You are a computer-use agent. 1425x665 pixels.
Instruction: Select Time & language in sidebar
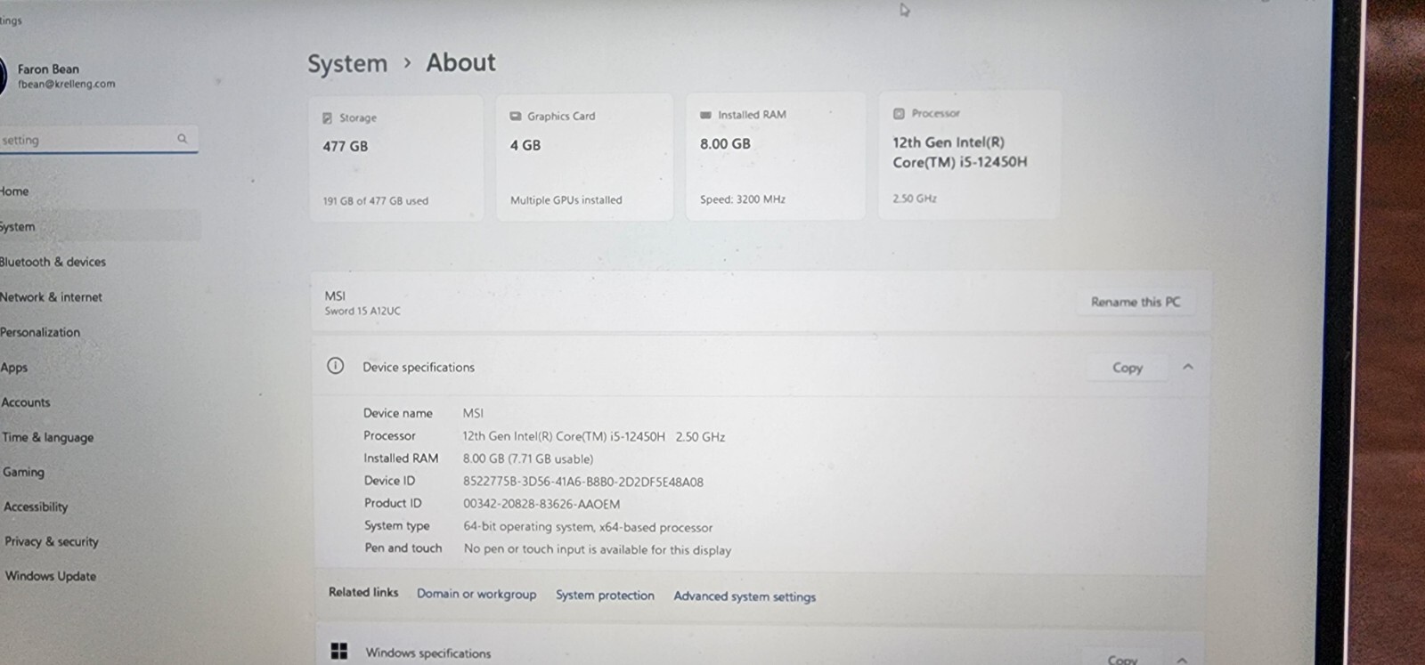pos(48,437)
